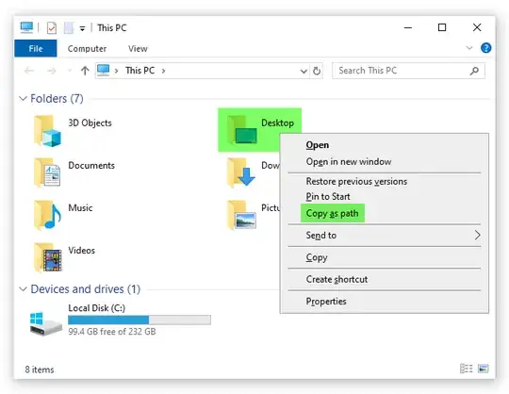
Task: Select the 3D Objects folder icon
Action: click(47, 130)
